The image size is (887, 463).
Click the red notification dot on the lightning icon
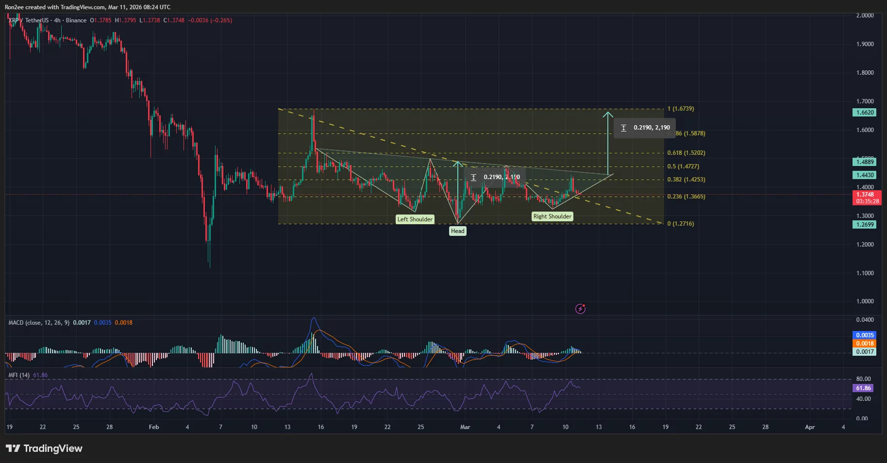584,305
